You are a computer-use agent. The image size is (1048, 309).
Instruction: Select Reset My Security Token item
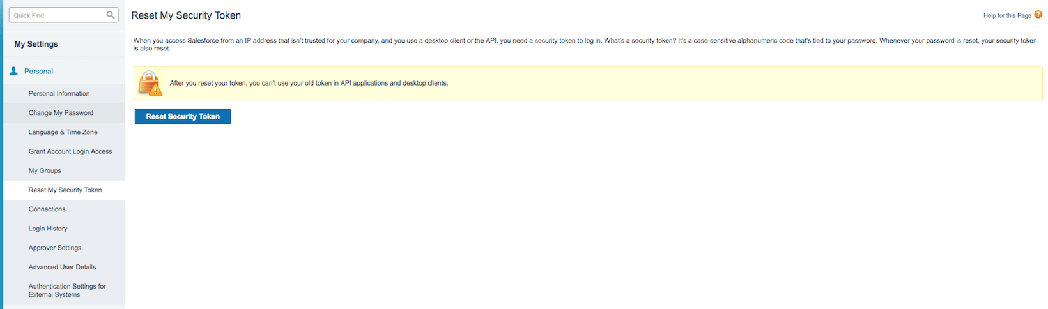pyautogui.click(x=65, y=190)
